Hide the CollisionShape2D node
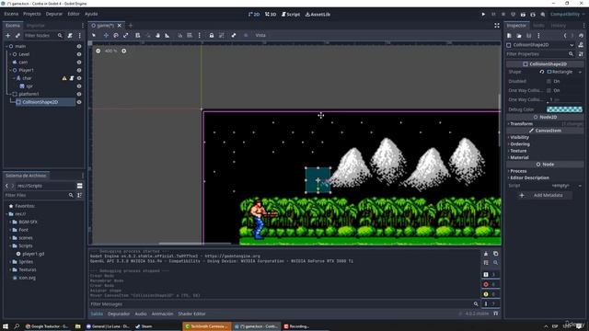The width and height of the screenshot is (589, 331). [79, 102]
